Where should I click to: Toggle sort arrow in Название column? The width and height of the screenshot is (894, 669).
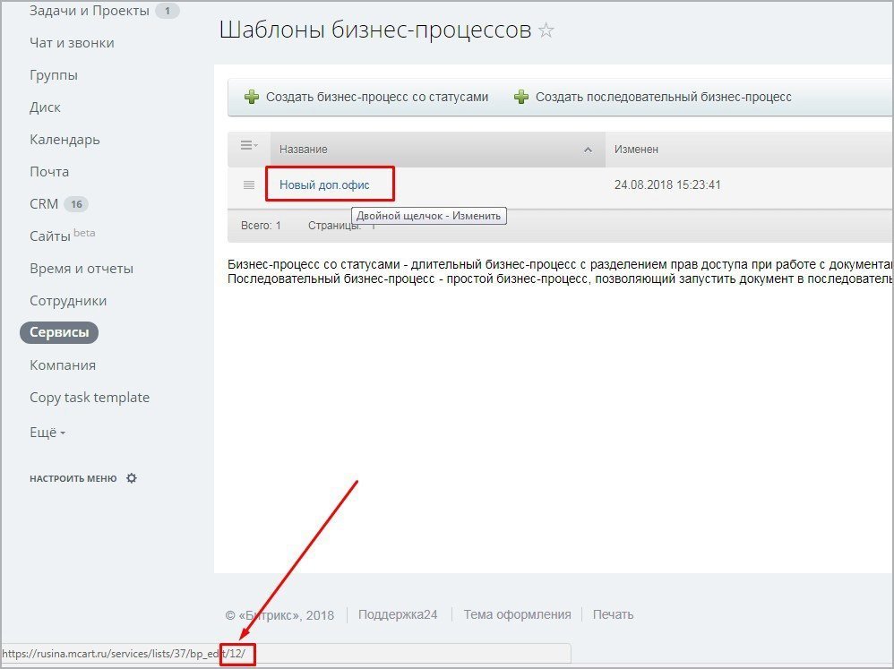(x=588, y=150)
